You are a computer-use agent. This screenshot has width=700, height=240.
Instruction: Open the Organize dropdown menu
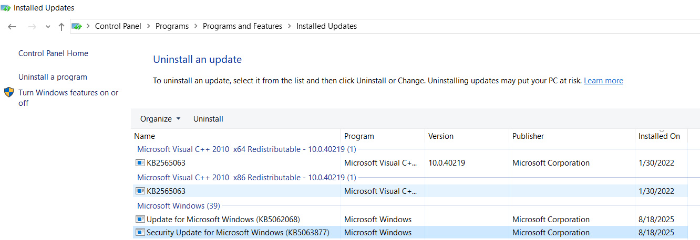point(160,119)
